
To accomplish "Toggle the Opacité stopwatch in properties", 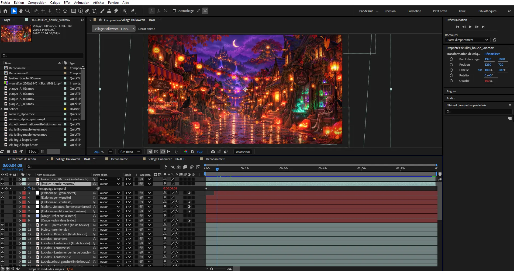I will (x=451, y=81).
